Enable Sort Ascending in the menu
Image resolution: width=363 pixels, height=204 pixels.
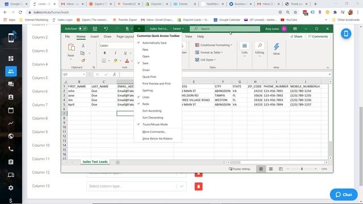[152, 111]
